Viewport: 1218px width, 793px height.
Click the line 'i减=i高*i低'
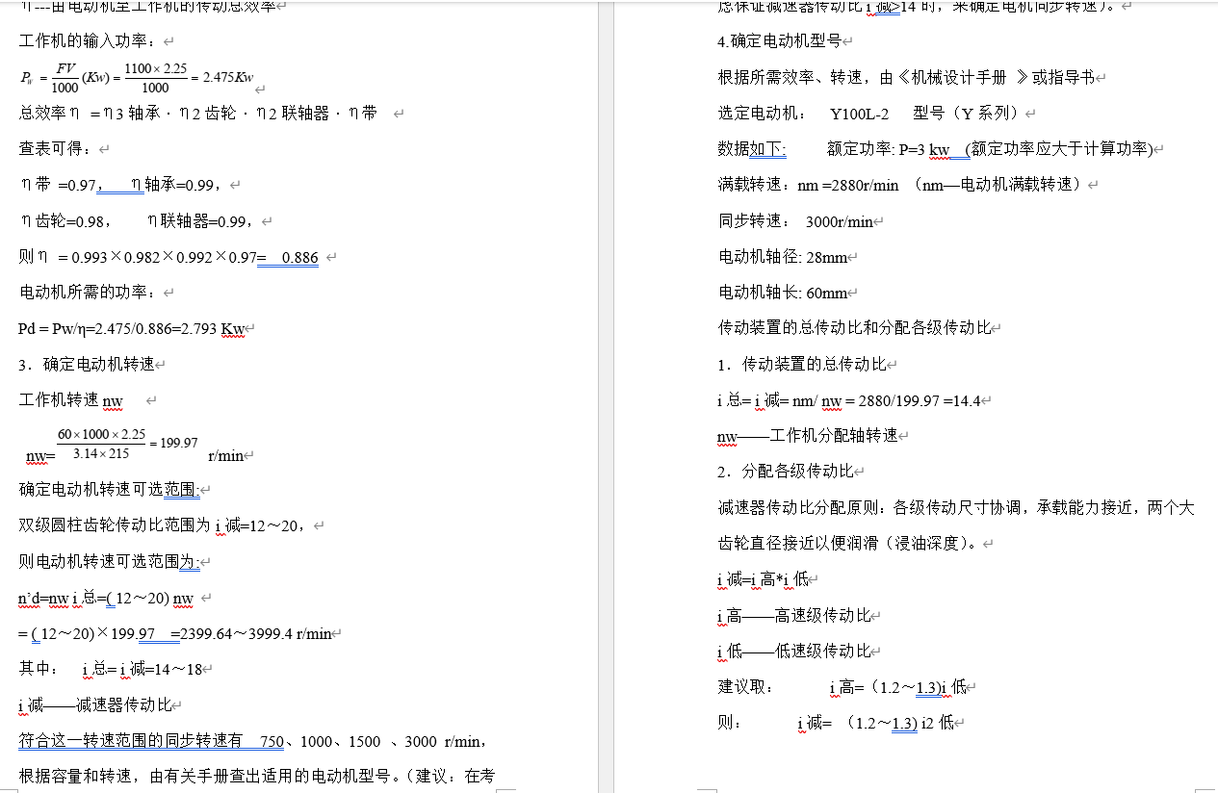(x=763, y=579)
